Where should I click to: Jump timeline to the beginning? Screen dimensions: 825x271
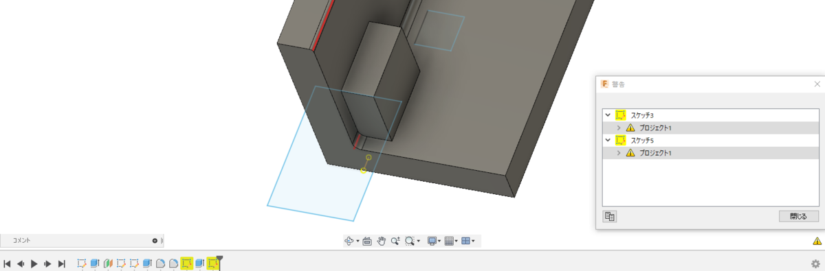pyautogui.click(x=7, y=263)
